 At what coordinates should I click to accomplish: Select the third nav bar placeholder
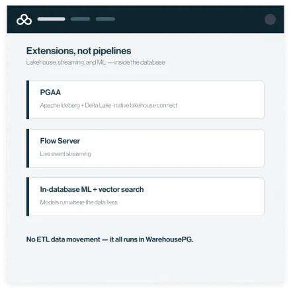tap(105, 19)
